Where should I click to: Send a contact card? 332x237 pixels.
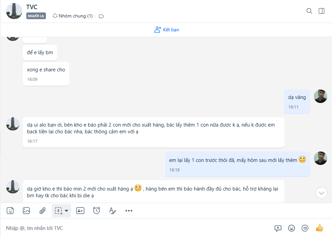[x=80, y=211]
